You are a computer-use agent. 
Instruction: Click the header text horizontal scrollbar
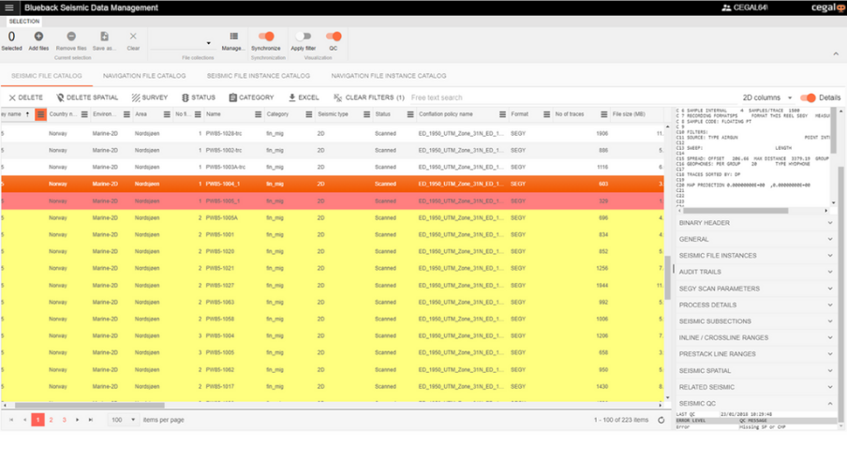736,211
